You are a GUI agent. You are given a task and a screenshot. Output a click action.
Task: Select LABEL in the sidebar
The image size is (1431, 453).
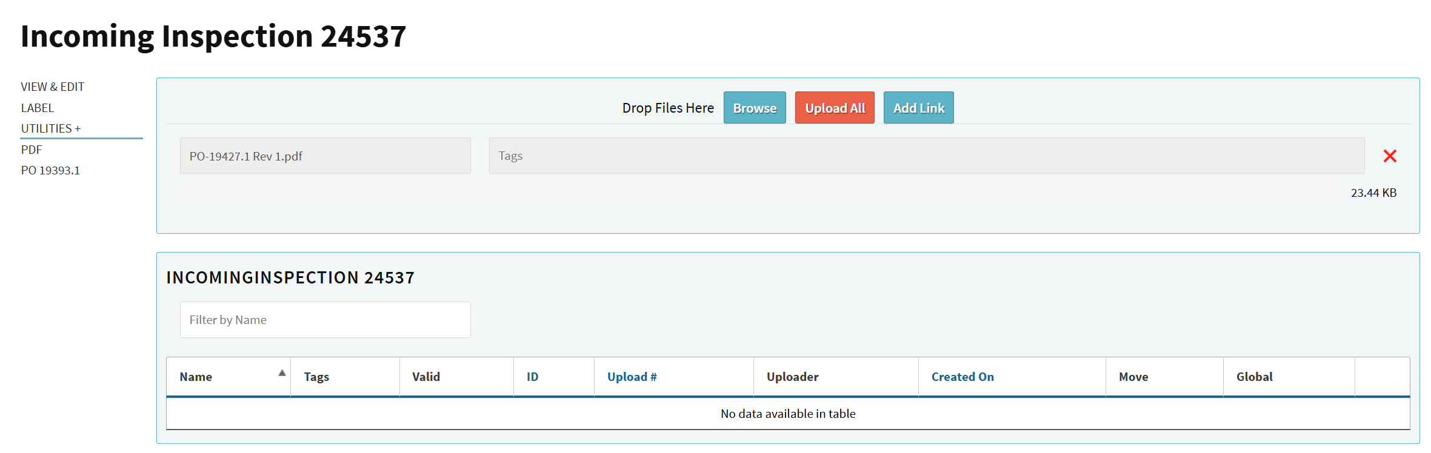point(38,108)
